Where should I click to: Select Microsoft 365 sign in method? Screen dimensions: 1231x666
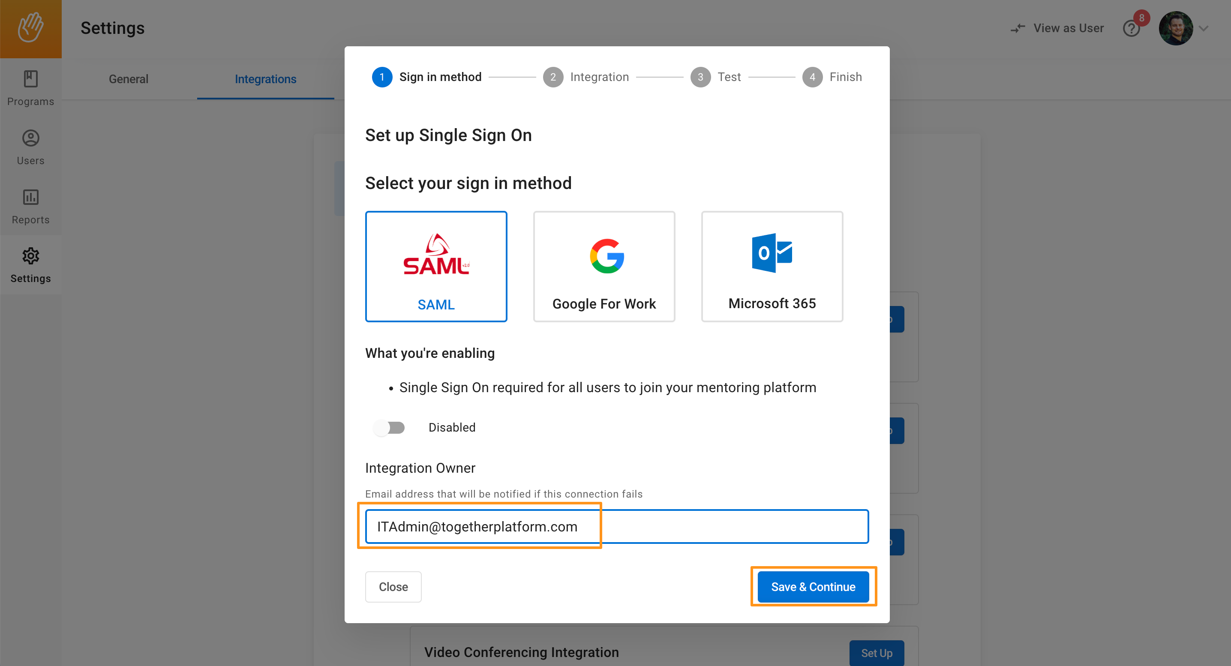772,267
